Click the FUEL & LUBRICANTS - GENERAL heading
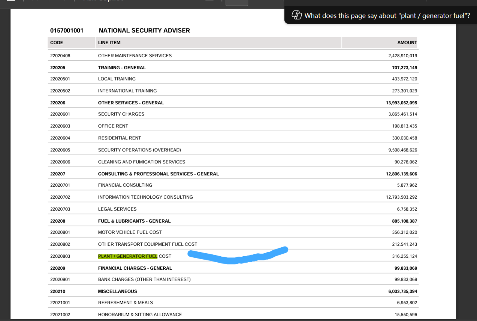 coord(134,221)
